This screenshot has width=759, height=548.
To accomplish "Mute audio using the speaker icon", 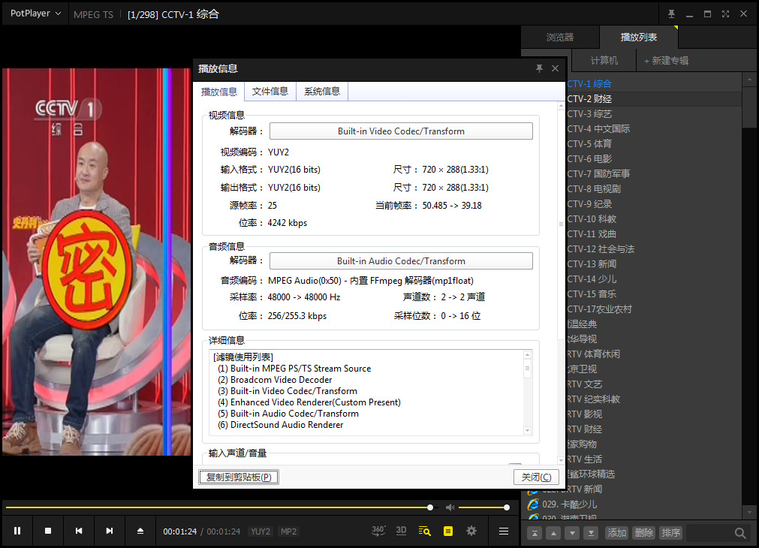I will 450,507.
